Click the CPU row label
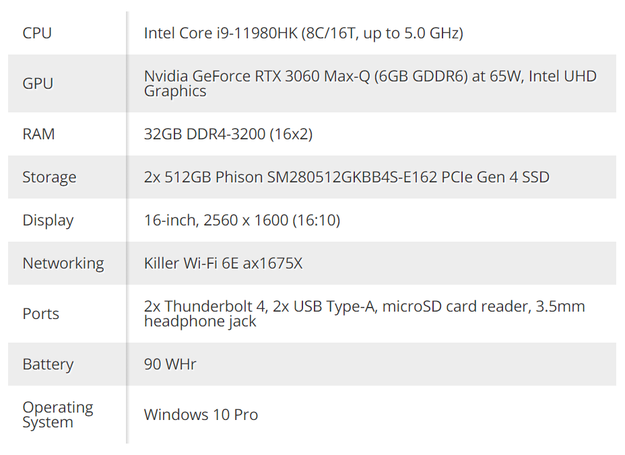625x455 pixels. (37, 33)
